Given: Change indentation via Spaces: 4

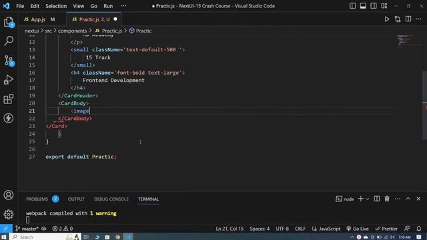Looking at the screenshot, I should (x=260, y=229).
